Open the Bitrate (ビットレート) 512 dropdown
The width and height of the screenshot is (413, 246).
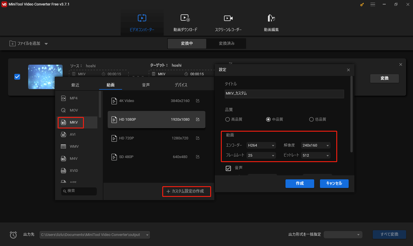(316, 155)
